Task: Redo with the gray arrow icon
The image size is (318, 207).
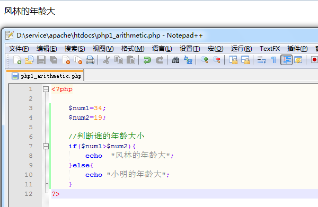Action: click(x=160, y=60)
